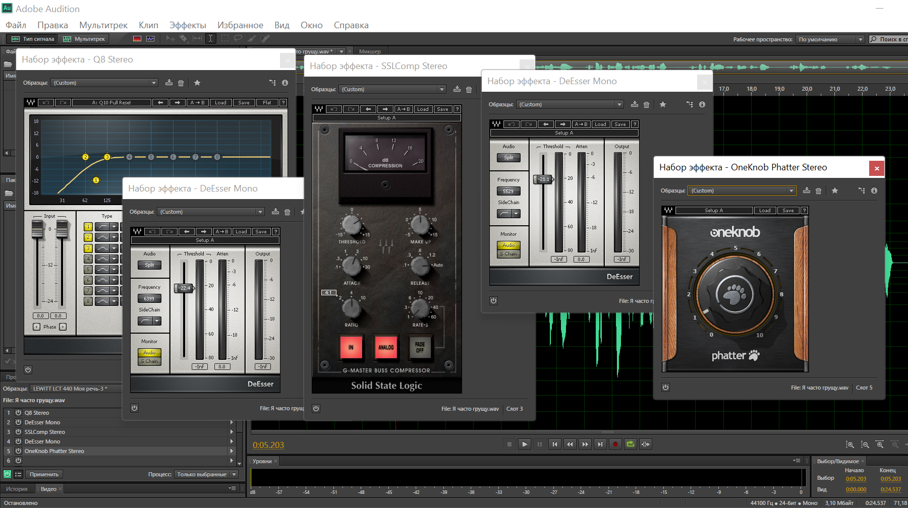
Task: Toggle power of SSLComp Stereo effect window
Action: [x=316, y=409]
